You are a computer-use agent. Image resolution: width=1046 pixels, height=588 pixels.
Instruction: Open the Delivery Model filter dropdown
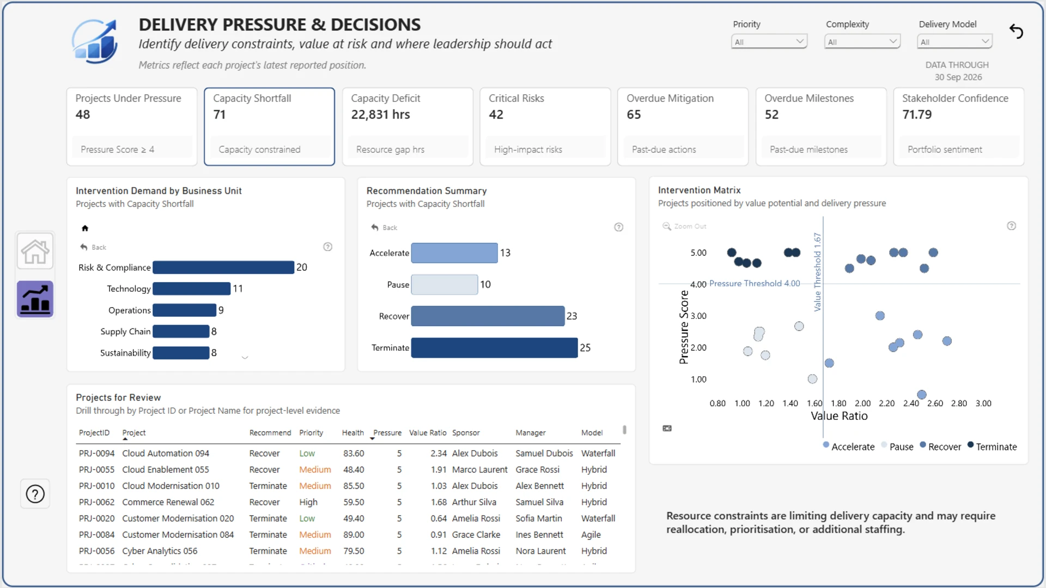click(954, 41)
